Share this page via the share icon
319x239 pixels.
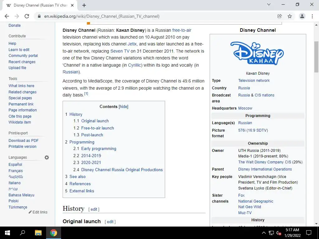click(x=280, y=16)
